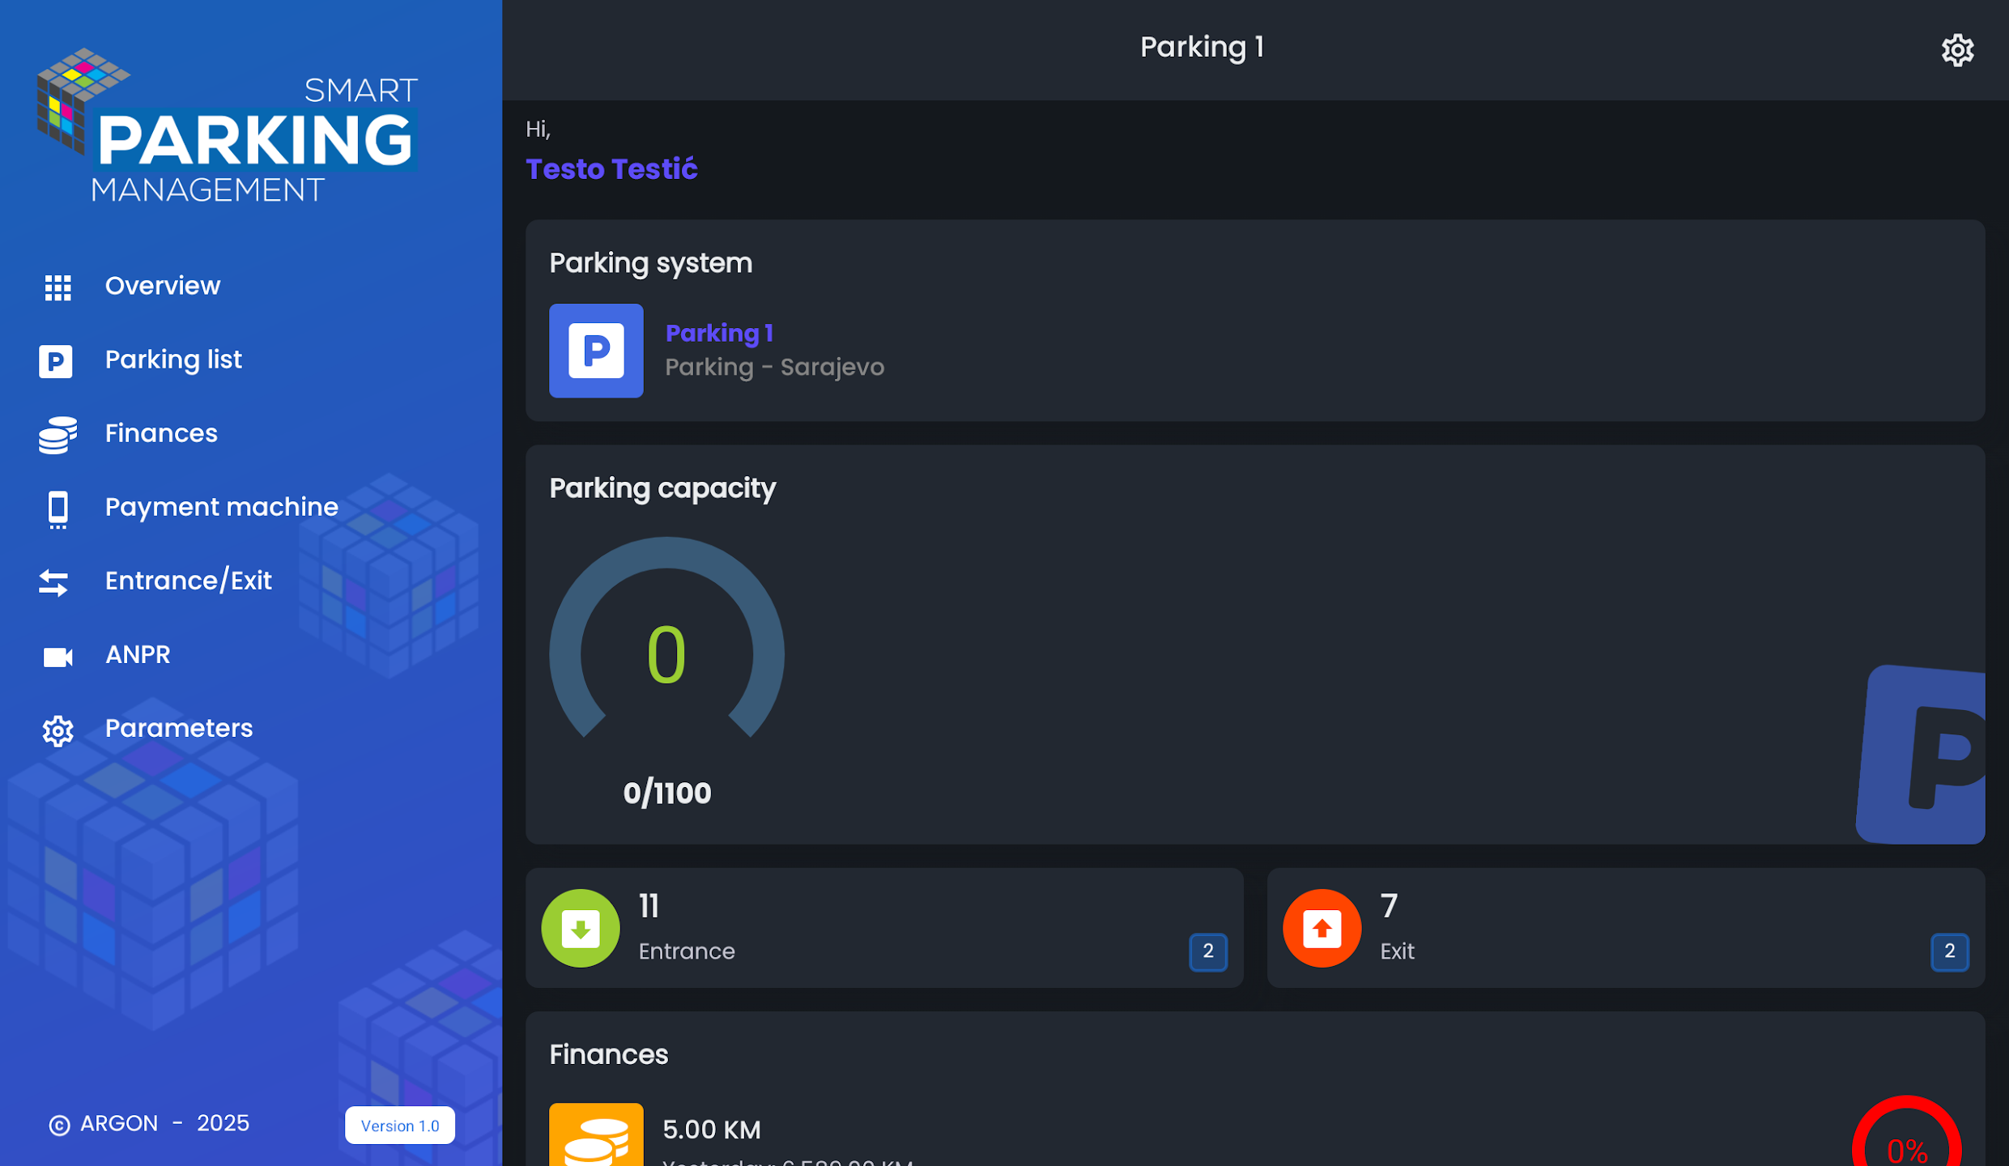
Task: Click the 0/1100 capacity text
Action: click(667, 794)
